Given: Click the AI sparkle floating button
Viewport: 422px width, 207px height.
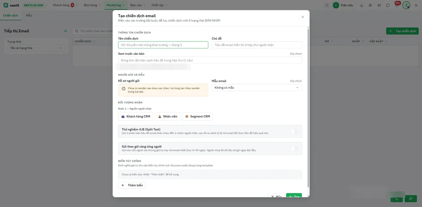Looking at the screenshot, I should pyautogui.click(x=411, y=199).
